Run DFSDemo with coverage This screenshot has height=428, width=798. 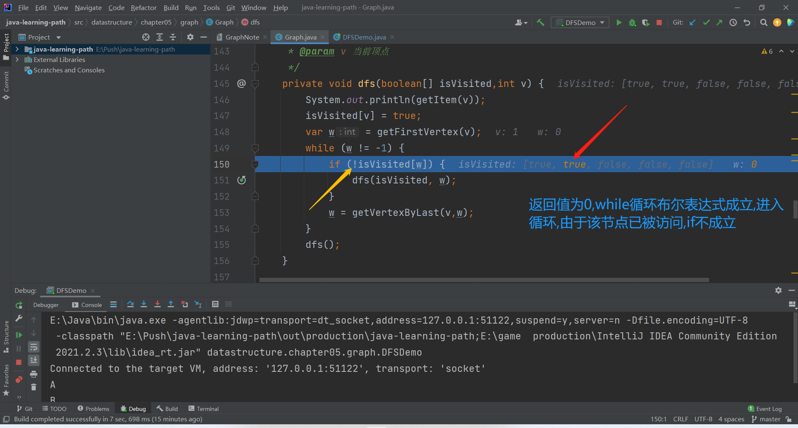point(645,22)
